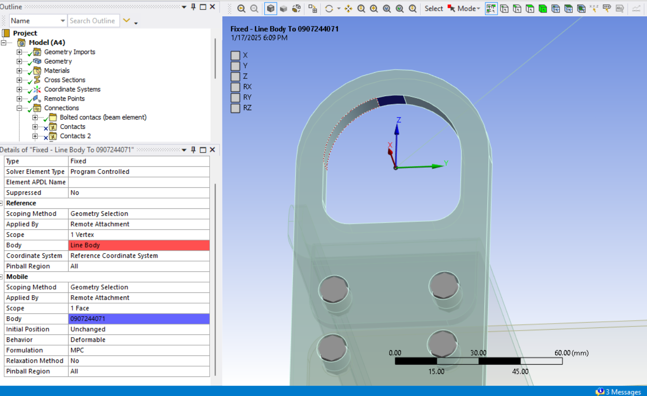Toggle the RZ rotation checkbox
Screen dimensions: 647x396
point(235,108)
